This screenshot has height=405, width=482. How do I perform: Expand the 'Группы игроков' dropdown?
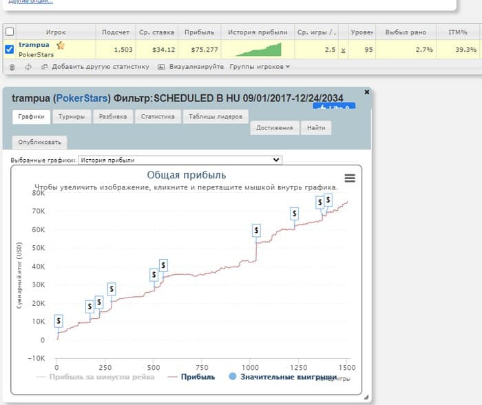pyautogui.click(x=260, y=67)
